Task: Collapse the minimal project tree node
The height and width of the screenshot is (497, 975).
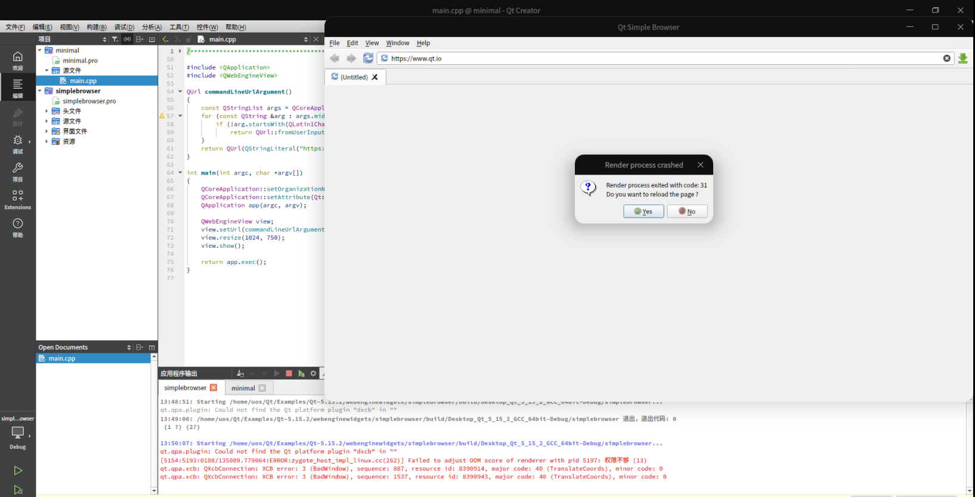Action: pyautogui.click(x=40, y=51)
